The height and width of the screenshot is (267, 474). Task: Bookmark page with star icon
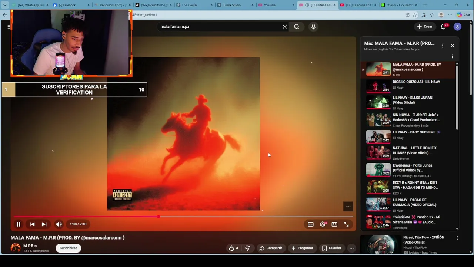click(415, 15)
